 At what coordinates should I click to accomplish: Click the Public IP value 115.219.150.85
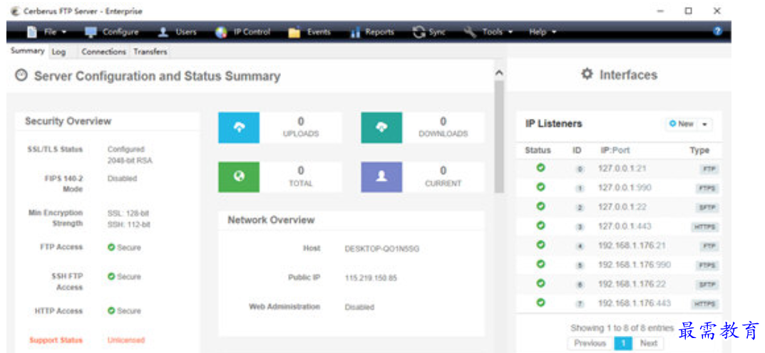click(371, 278)
